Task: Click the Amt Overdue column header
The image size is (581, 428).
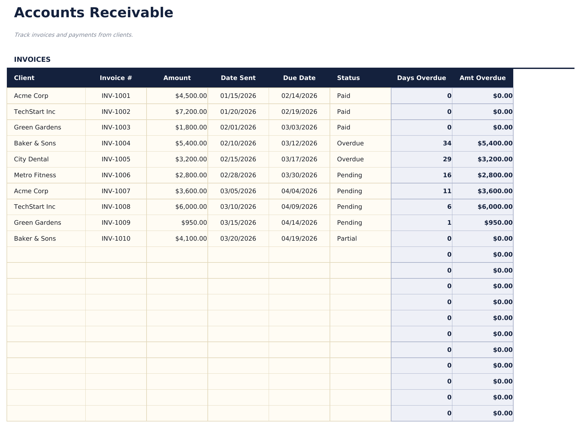Action: click(482, 78)
